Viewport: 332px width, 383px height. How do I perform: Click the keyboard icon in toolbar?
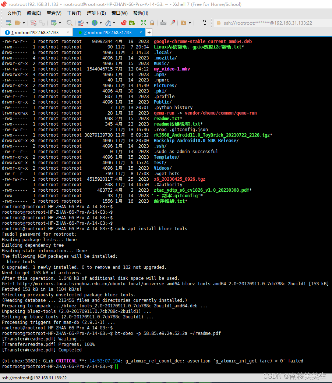[163, 23]
